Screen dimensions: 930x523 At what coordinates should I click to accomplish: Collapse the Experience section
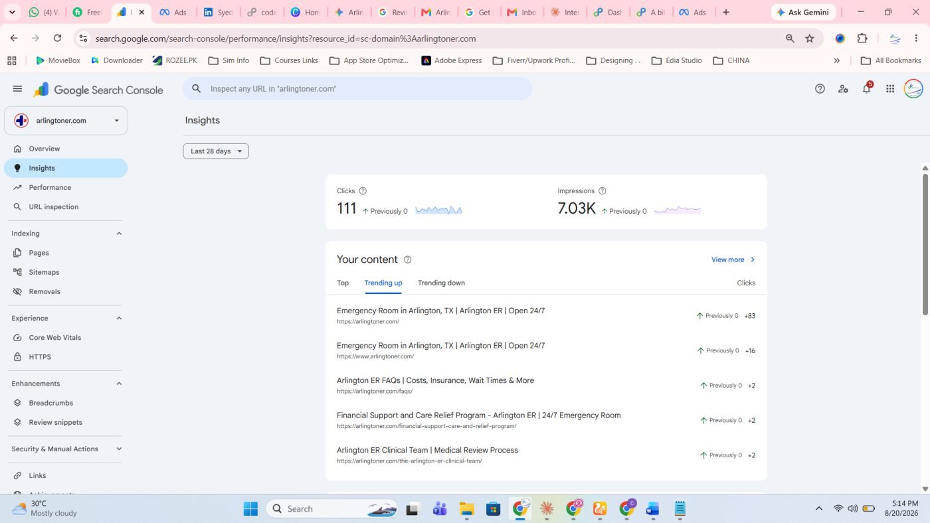point(120,319)
